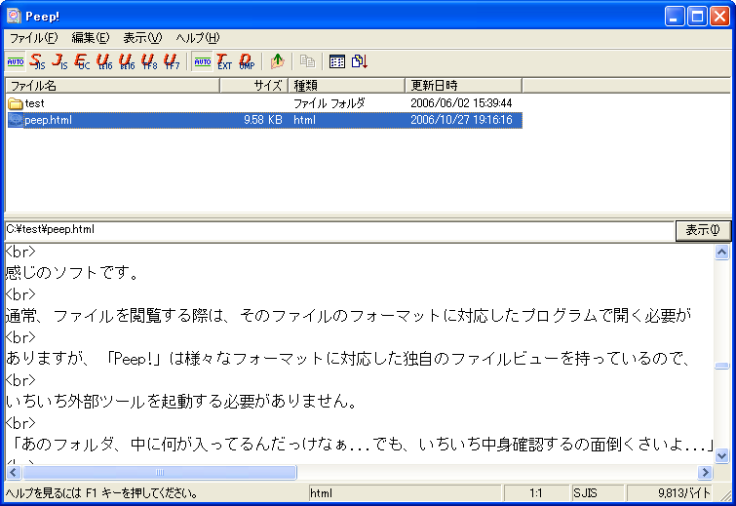The width and height of the screenshot is (736, 506).
Task: Click horizontal scrollbar left arrow
Action: coord(13,472)
